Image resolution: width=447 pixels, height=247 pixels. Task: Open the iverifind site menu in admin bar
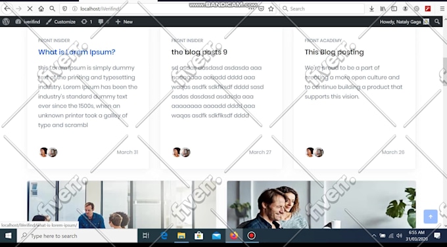click(28, 22)
